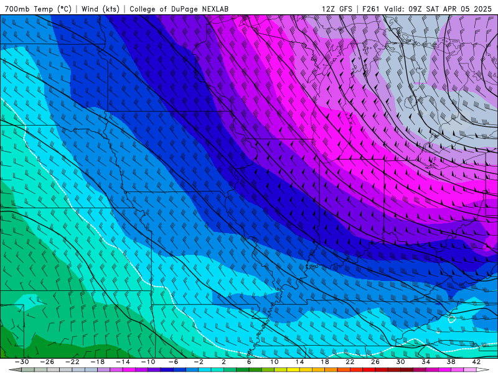Click the -18 color scale label
Viewport: 498px width, 373px height.
point(98,362)
